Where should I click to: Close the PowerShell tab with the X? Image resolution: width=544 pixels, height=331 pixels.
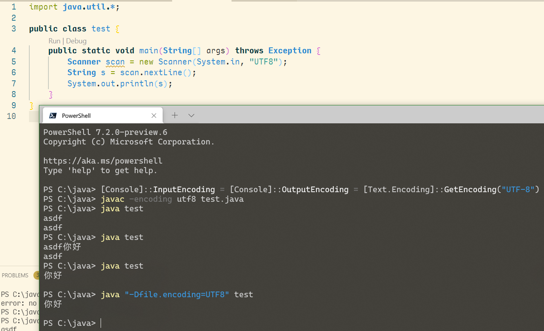coord(154,115)
